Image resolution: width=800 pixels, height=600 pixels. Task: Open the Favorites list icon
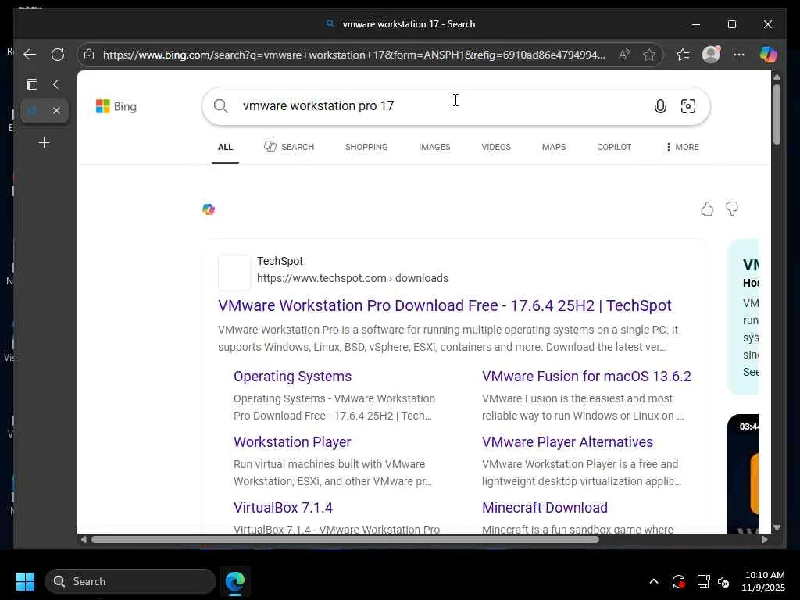683,55
